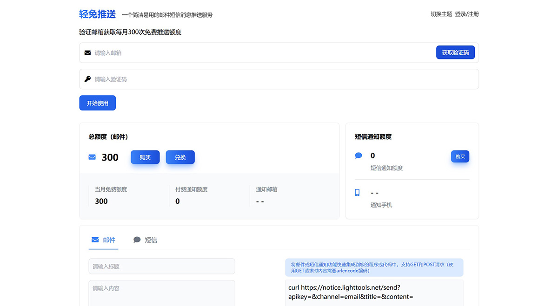This screenshot has width=558, height=306.
Task: Click the 购买 button for SMS quota
Action: point(460,156)
